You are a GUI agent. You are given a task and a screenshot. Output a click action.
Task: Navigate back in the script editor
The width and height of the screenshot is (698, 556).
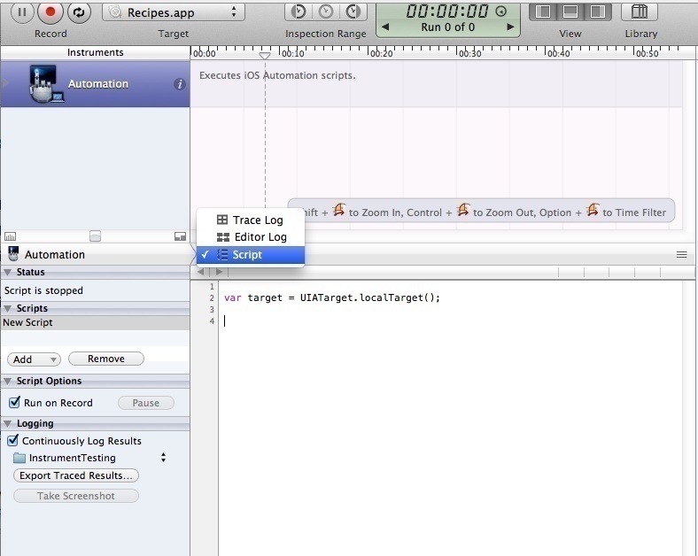[x=201, y=271]
